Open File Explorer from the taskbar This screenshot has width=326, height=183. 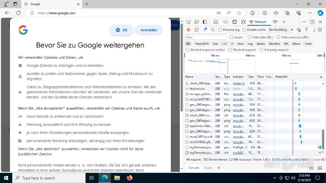pyautogui.click(x=117, y=178)
